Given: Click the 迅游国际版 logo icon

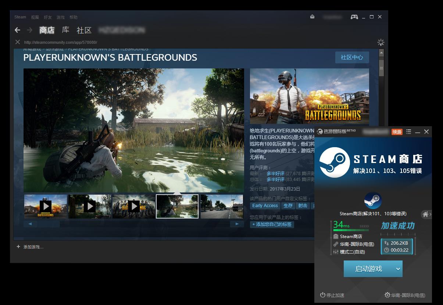Looking at the screenshot, I should pyautogui.click(x=320, y=132).
